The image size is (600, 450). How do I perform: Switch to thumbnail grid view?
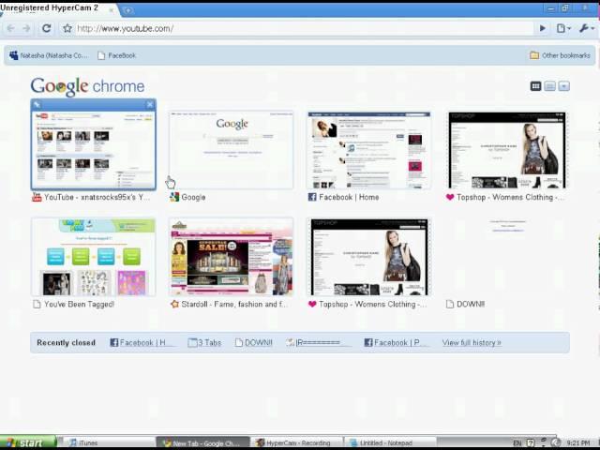pos(535,86)
